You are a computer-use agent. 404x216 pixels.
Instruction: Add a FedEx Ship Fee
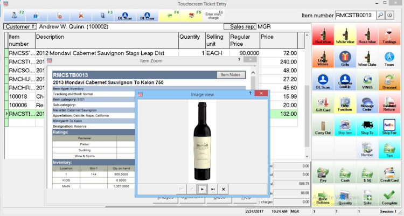[x=389, y=126]
